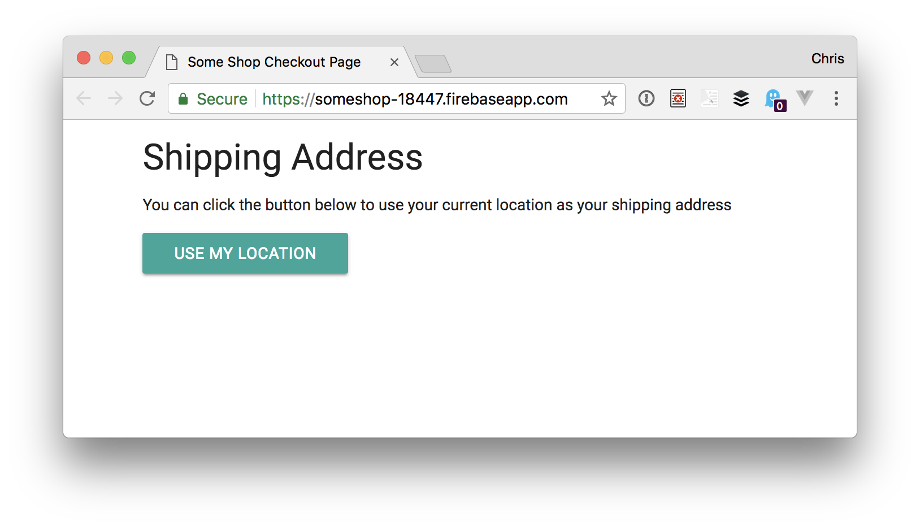Open the Ghostery ghost extension
The height and width of the screenshot is (528, 920).
tap(774, 99)
